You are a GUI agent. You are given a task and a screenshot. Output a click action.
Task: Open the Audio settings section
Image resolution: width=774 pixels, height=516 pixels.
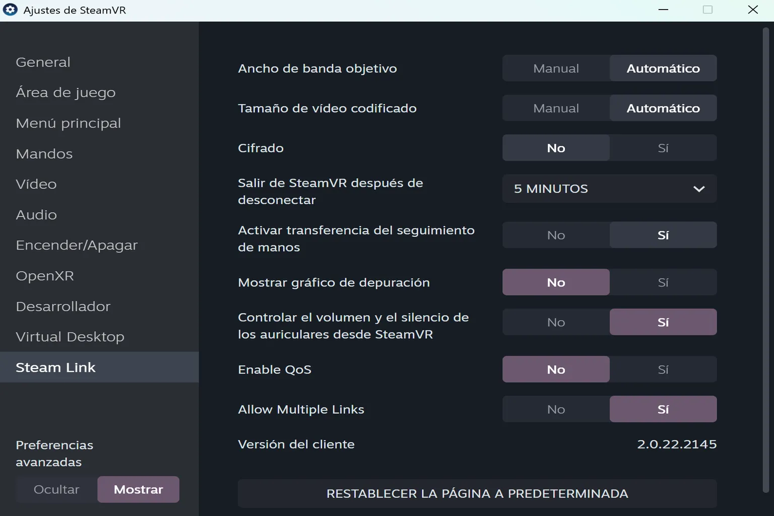(x=99, y=215)
